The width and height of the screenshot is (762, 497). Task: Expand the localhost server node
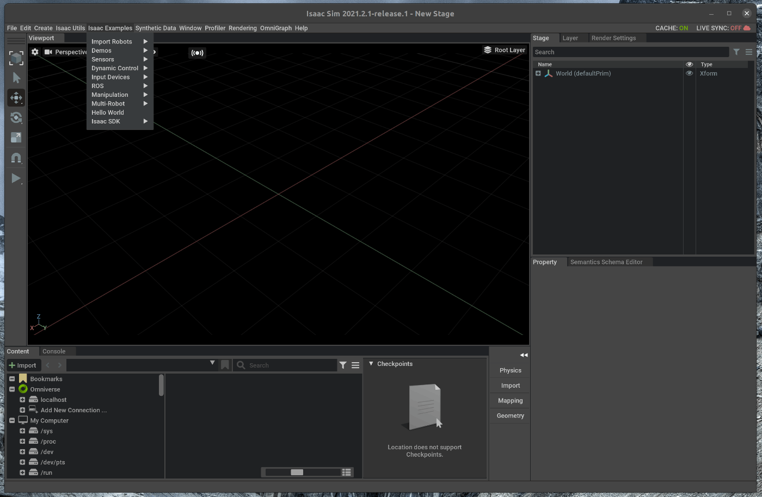click(x=22, y=400)
